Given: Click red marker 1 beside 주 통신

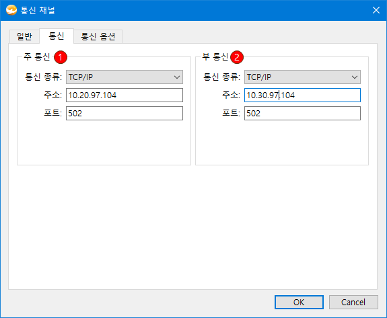Looking at the screenshot, I should [x=61, y=57].
